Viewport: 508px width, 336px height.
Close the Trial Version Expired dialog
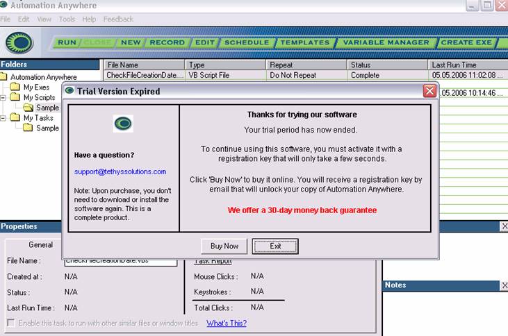(430, 91)
